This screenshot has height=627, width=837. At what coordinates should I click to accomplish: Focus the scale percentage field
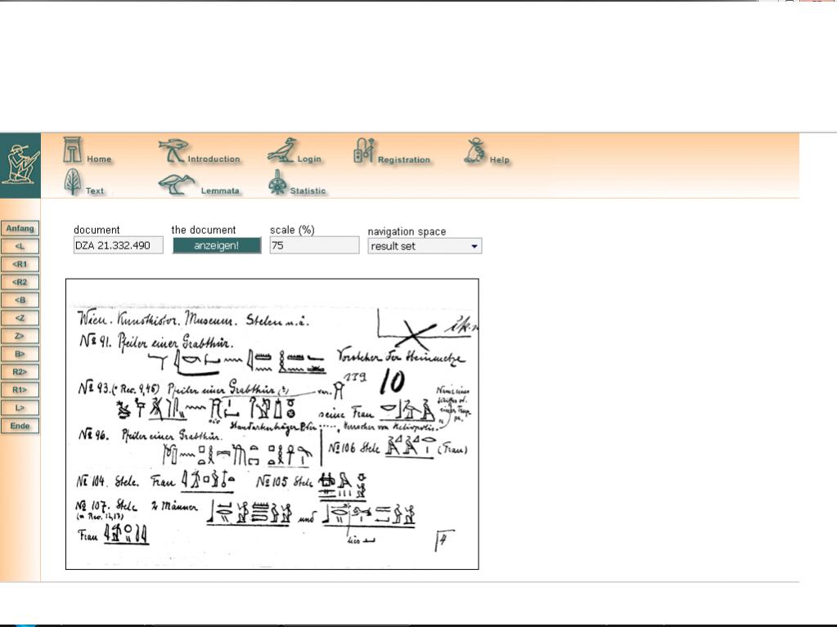[314, 245]
